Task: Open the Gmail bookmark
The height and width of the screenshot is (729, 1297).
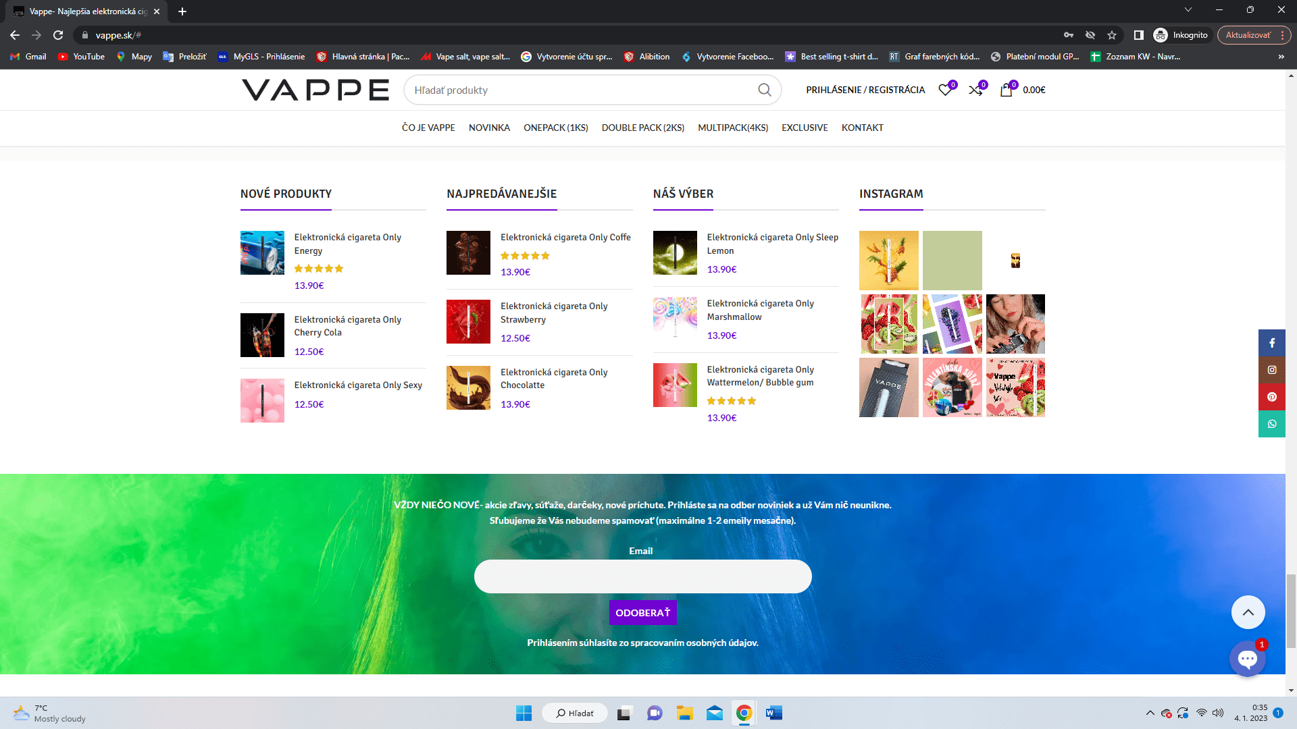Action: point(28,57)
